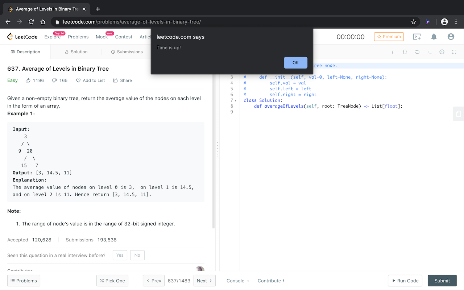Open the editor shortcuts terminal icon
Screen dimensions: 464x290
[x=430, y=52]
